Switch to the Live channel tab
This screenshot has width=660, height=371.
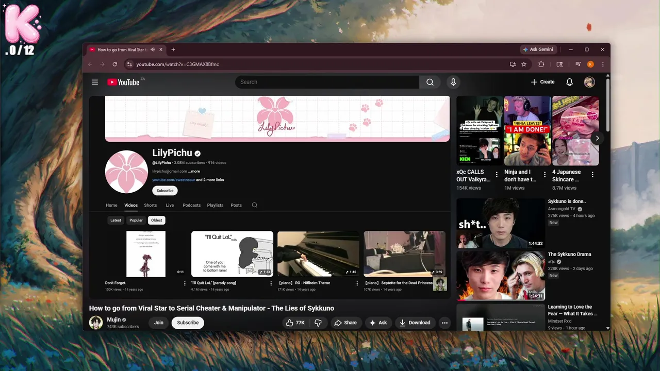tap(170, 205)
